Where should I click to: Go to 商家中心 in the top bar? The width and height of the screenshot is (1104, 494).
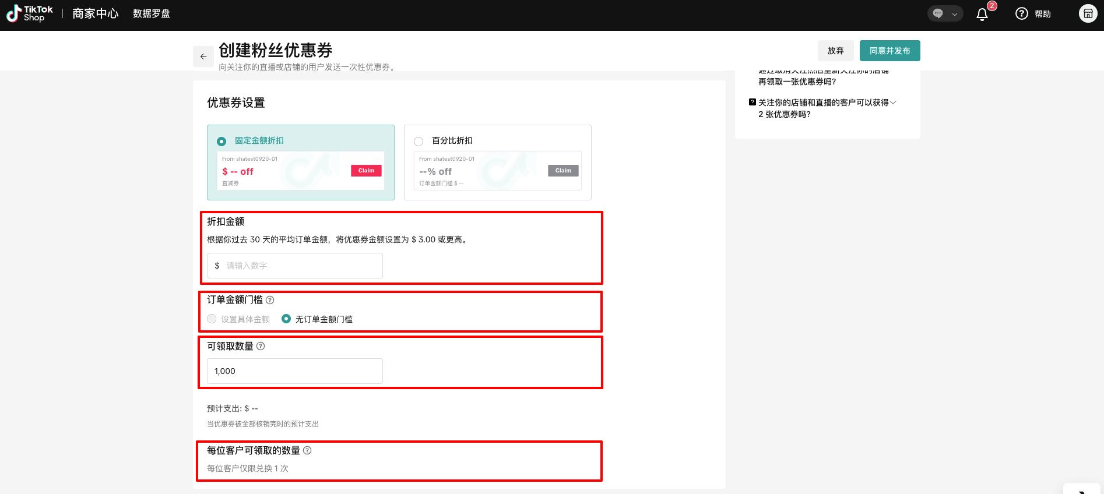click(96, 13)
